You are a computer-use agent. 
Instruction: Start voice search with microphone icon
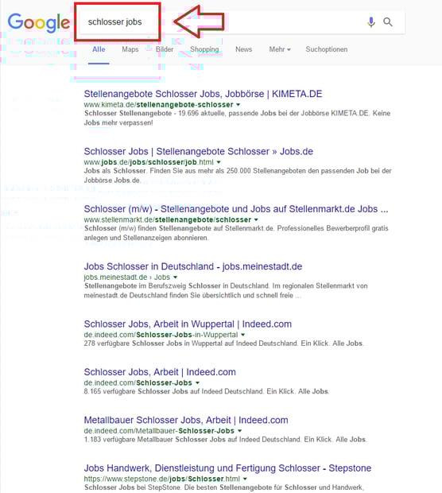(x=371, y=22)
